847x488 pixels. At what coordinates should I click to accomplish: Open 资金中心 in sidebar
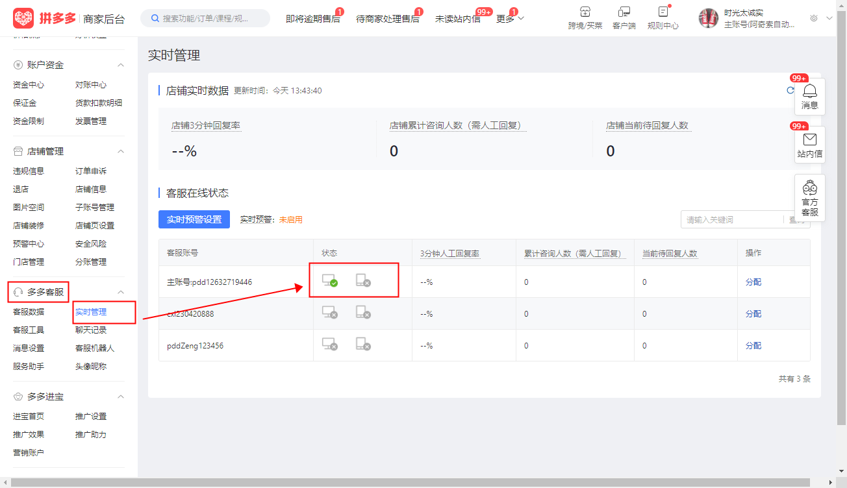point(29,85)
